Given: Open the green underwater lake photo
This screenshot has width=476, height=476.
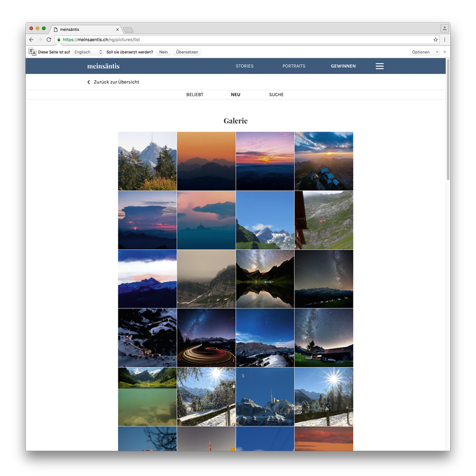Looking at the screenshot, I should tap(148, 397).
